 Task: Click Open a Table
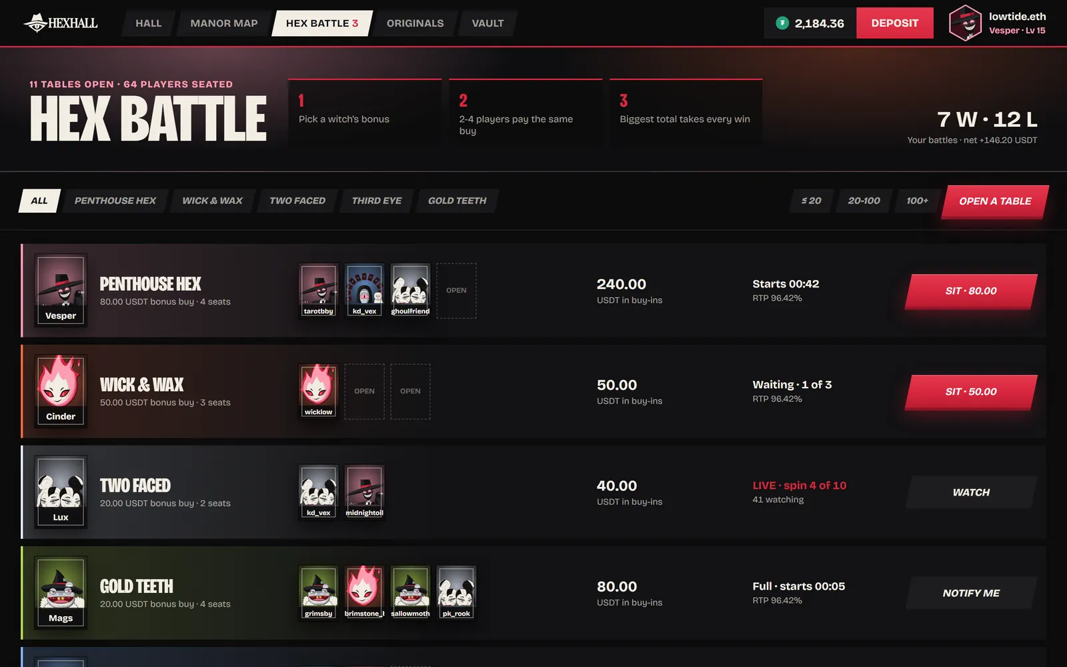pyautogui.click(x=995, y=201)
